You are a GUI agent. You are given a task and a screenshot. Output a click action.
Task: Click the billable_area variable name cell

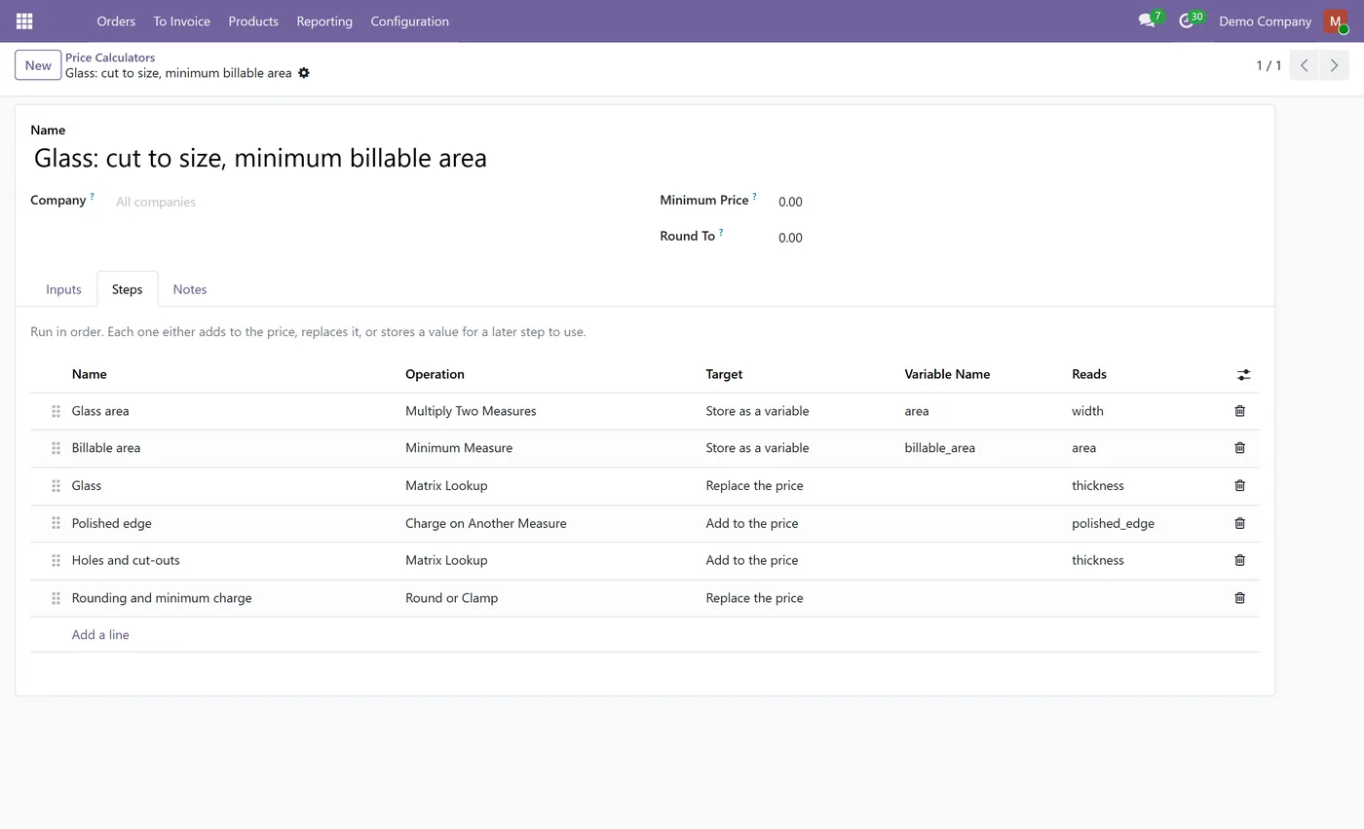939,448
